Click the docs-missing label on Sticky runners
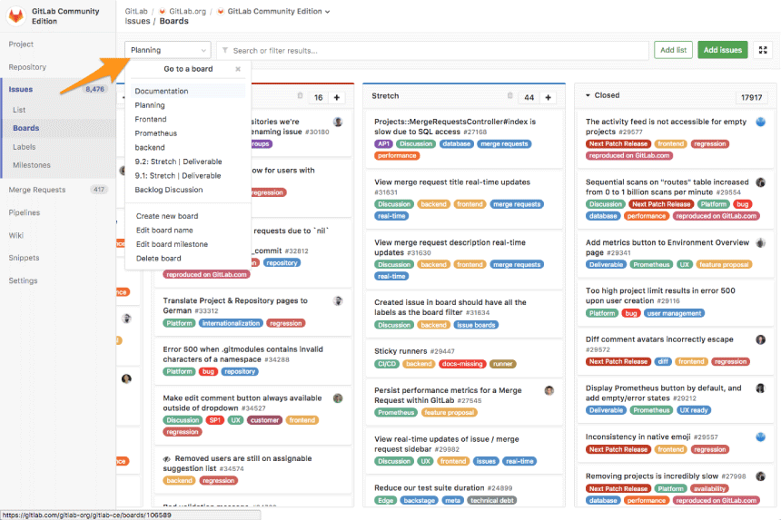Image resolution: width=781 pixels, height=520 pixels. [462, 364]
